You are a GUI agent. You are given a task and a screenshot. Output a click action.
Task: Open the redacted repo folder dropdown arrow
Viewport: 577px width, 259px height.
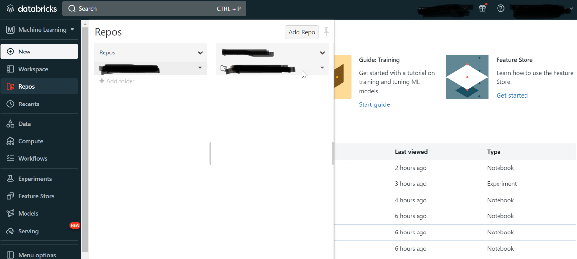[x=322, y=68]
